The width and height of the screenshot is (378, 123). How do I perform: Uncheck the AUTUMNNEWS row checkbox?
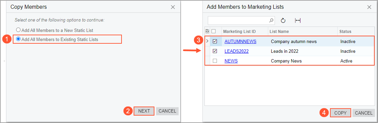click(x=215, y=41)
